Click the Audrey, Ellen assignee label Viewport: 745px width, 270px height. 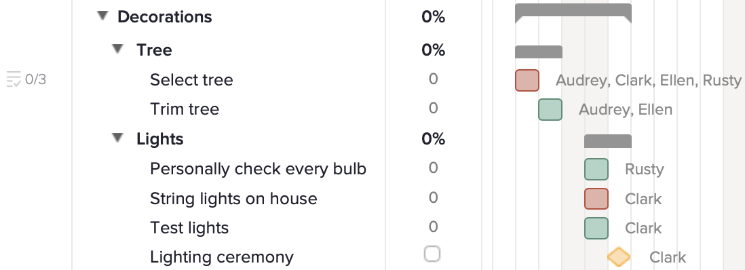(626, 110)
